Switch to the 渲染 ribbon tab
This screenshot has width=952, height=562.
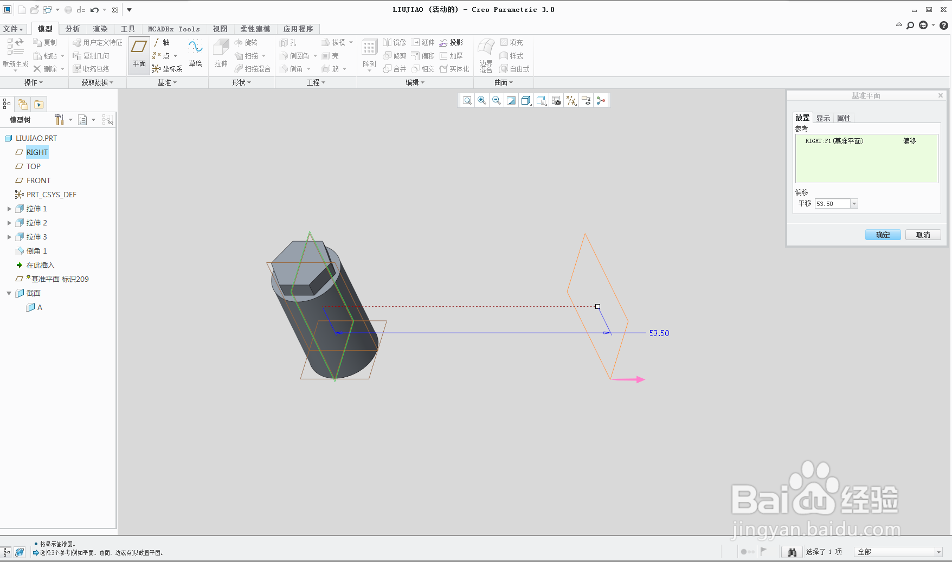coord(100,29)
